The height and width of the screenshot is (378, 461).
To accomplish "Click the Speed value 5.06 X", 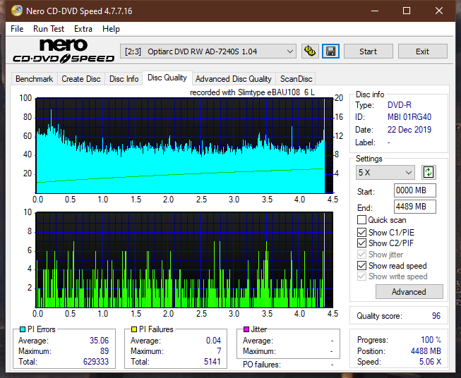I will pos(430,361).
